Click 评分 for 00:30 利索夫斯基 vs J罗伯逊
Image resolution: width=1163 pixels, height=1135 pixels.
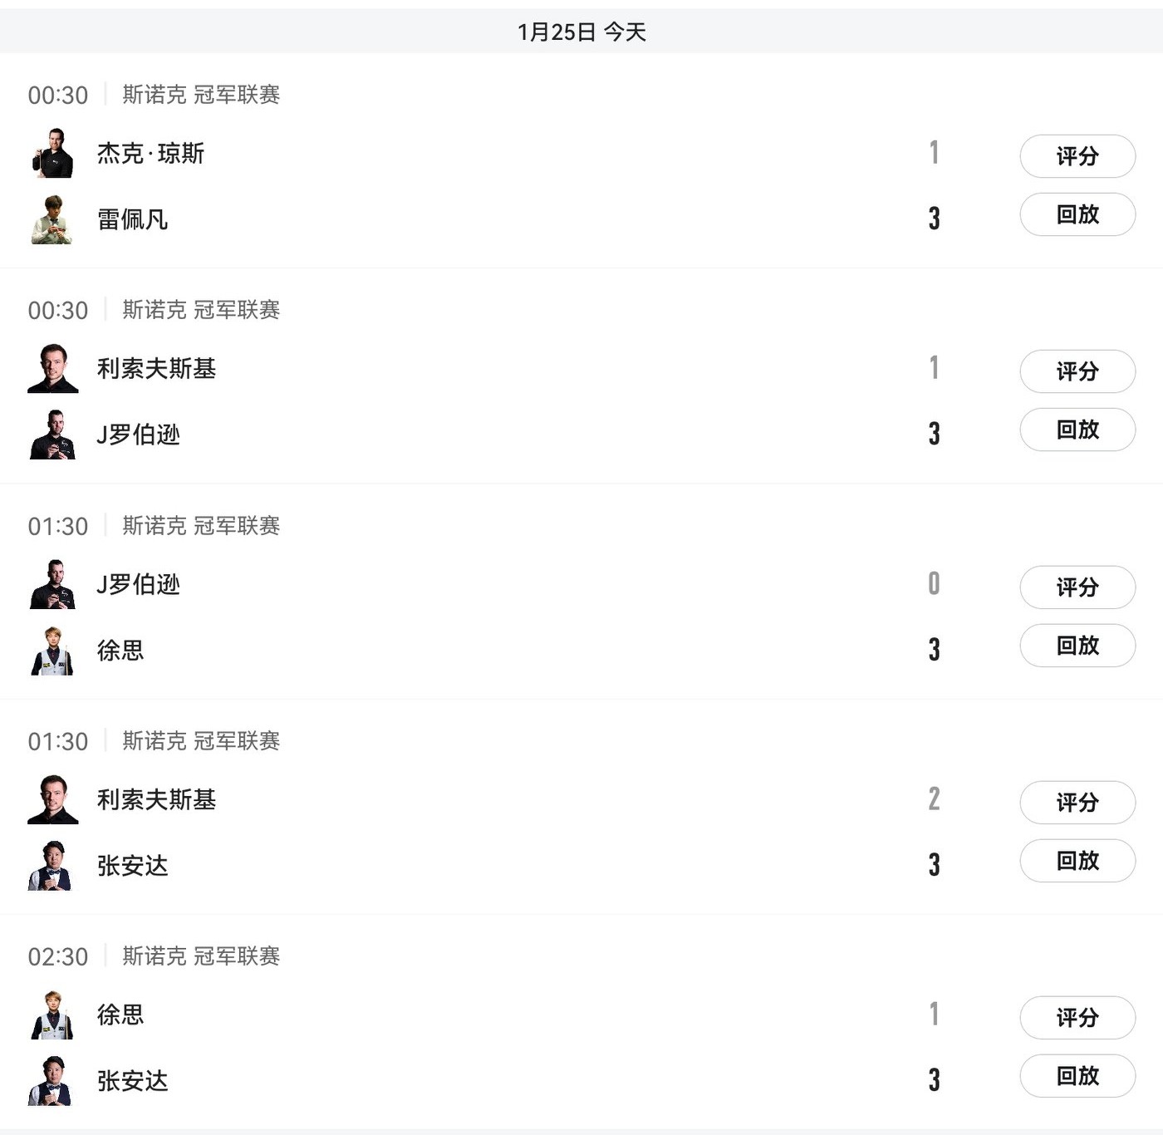click(1077, 371)
